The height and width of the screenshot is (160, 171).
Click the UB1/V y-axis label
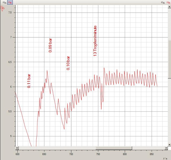pyautogui.click(x=2, y=9)
